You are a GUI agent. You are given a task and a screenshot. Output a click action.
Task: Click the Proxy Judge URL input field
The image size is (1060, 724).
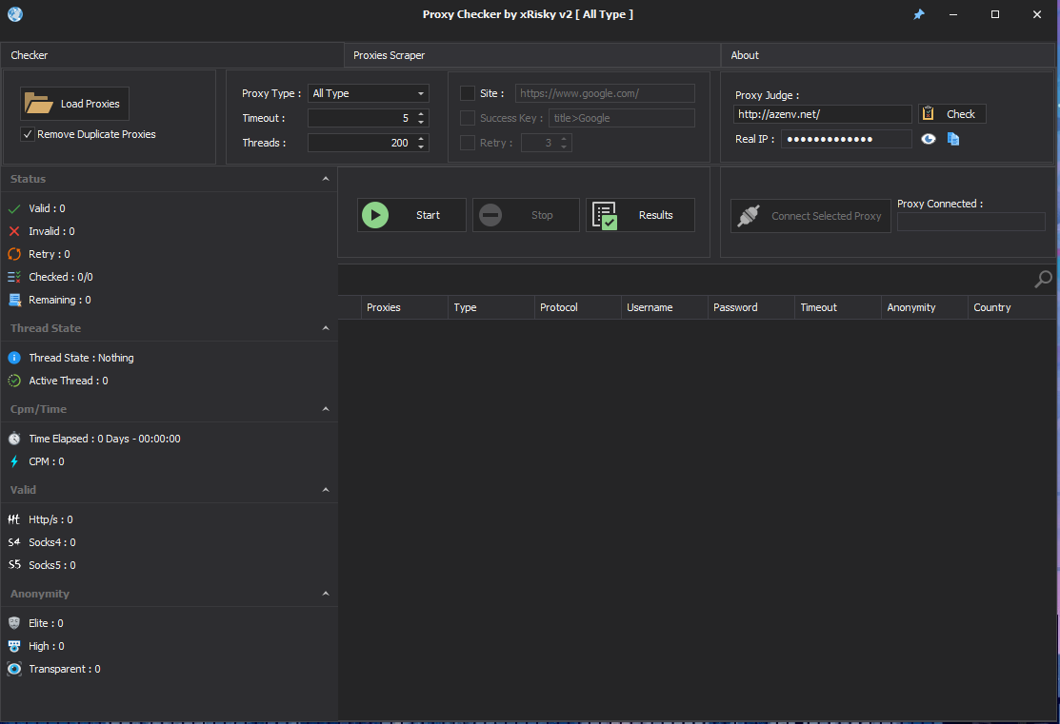(x=823, y=114)
